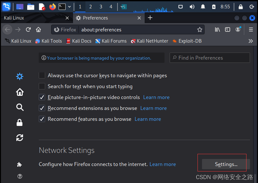Lock the screen with padlock icon
This screenshot has width=258, height=183.
coord(241,7)
